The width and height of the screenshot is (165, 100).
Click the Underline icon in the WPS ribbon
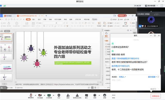coord(49,26)
